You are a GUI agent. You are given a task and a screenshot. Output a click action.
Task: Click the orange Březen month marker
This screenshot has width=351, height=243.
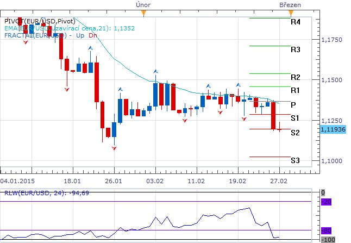[x=292, y=11]
